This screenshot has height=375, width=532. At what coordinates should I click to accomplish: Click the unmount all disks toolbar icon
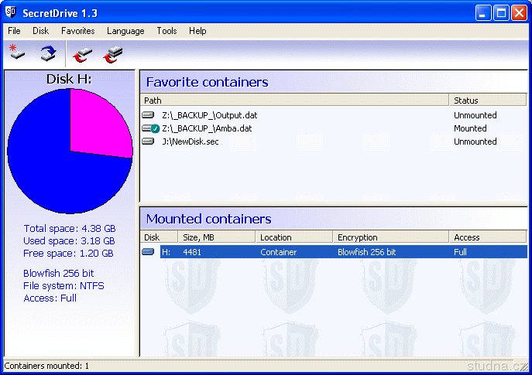point(113,53)
